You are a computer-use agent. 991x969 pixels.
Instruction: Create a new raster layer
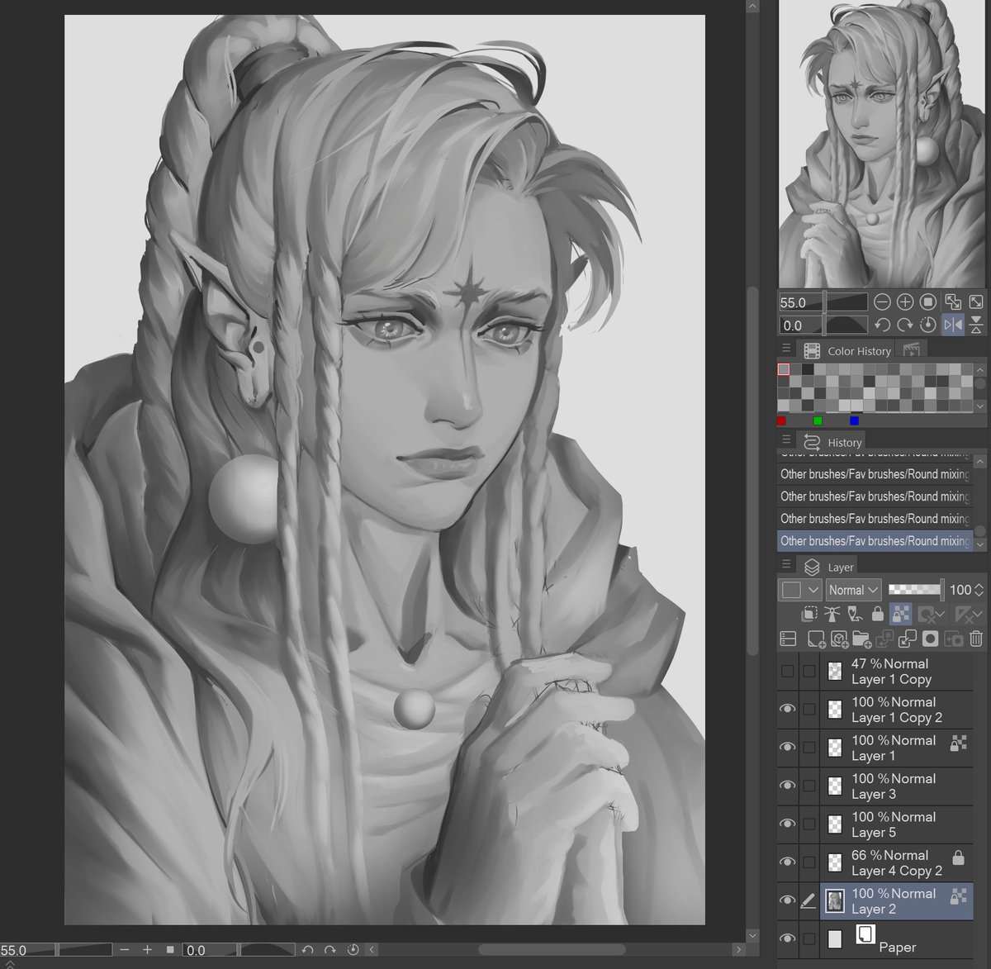[x=816, y=639]
